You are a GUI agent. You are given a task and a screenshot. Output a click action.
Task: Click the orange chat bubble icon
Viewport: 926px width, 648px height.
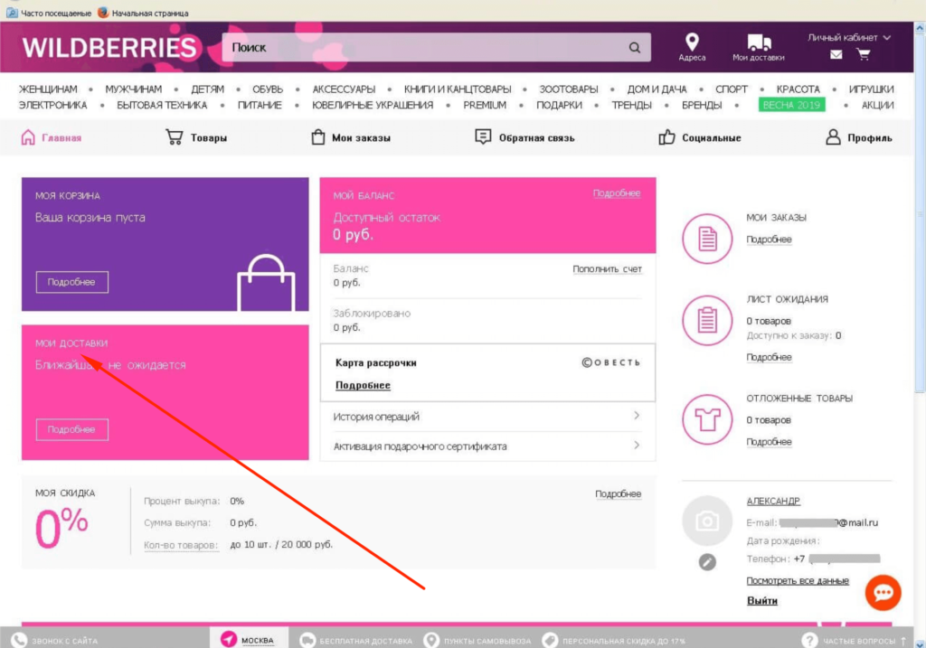(x=883, y=592)
